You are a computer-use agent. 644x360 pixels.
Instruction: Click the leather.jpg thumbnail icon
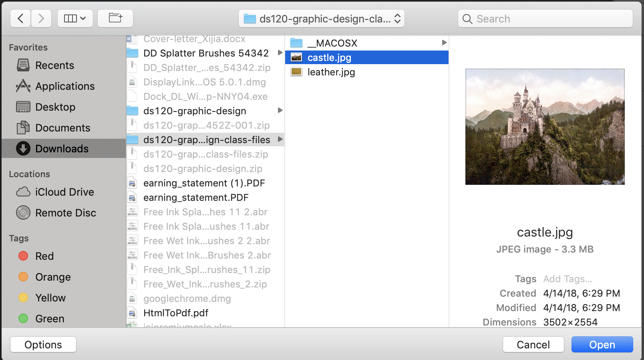click(296, 72)
